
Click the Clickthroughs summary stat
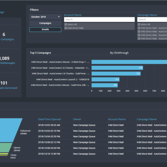(x=7, y=60)
